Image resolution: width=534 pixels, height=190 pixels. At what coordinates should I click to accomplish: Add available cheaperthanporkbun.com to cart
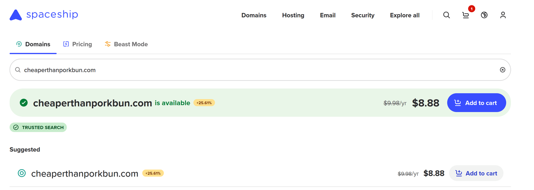[x=476, y=102]
